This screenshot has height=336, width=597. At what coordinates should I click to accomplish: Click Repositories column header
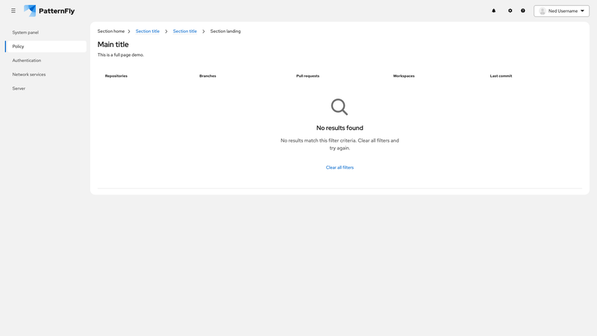pos(116,76)
